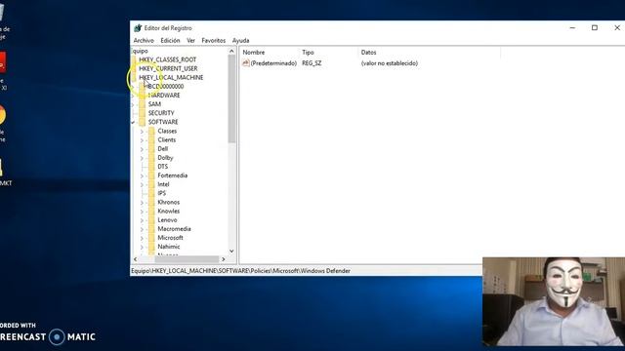Expand the Classes subkey
This screenshot has height=351, width=625.
coord(142,132)
